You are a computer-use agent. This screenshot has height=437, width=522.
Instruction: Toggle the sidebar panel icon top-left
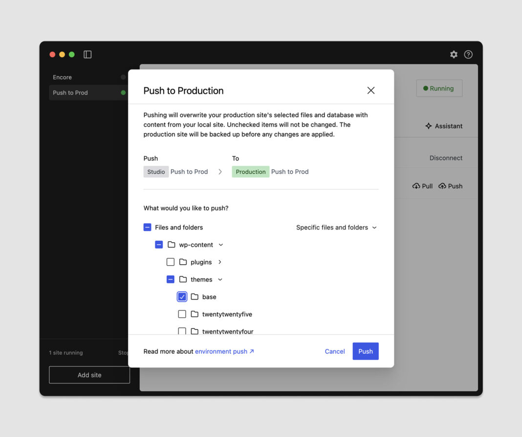pyautogui.click(x=87, y=54)
